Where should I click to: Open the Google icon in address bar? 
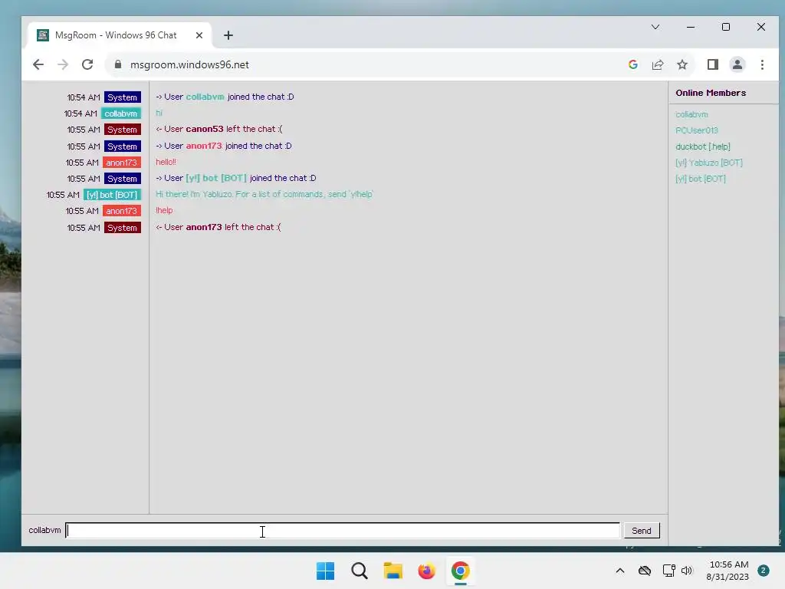632,64
